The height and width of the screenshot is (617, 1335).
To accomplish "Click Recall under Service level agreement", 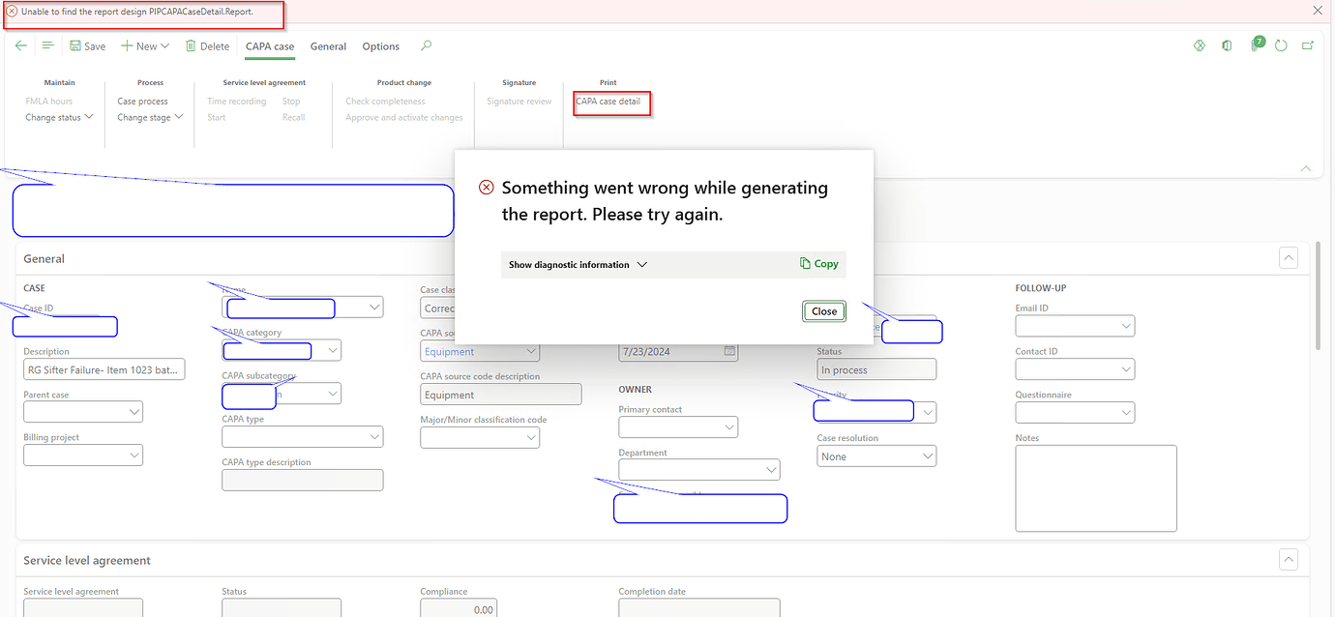I will tap(293, 118).
